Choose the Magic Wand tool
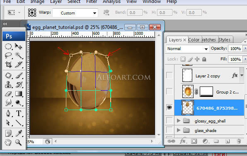Image resolution: width=247 pixels, height=156 pixels. point(19,55)
